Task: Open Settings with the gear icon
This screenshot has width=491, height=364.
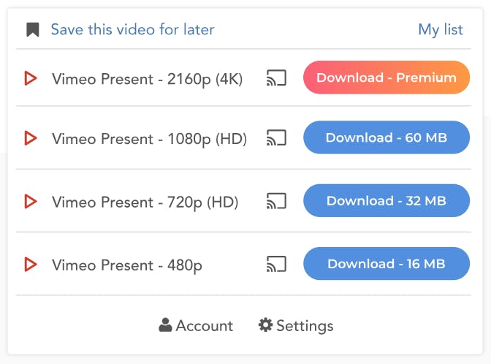Action: [296, 326]
